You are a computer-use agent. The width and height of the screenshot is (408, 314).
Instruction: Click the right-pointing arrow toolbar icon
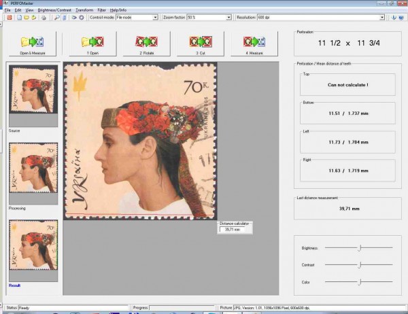[x=74, y=18]
